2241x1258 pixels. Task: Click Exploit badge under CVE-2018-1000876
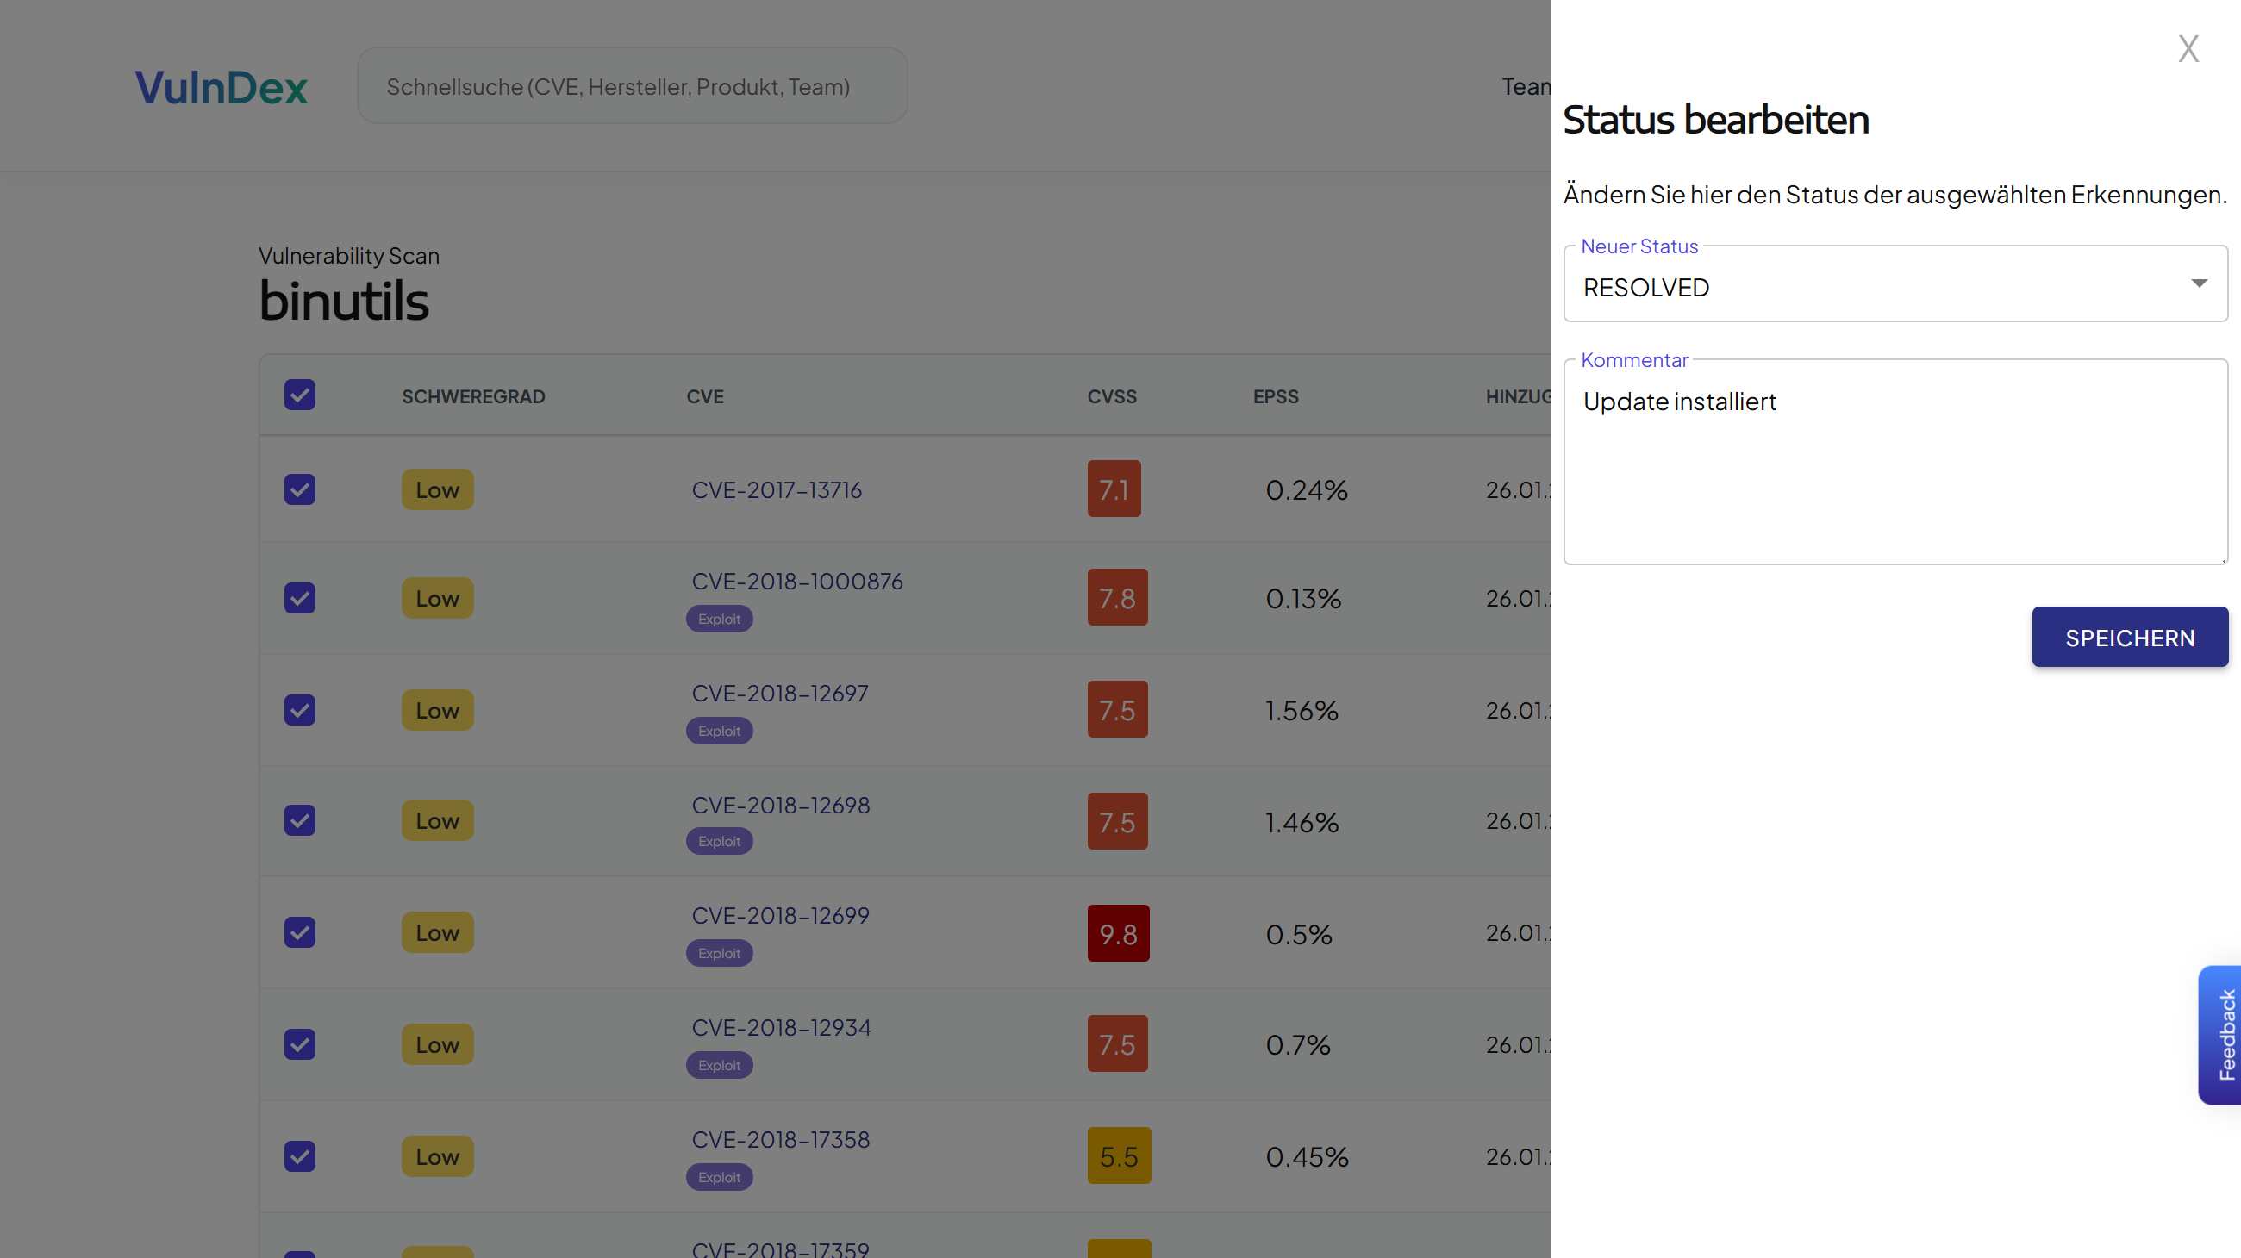719,619
